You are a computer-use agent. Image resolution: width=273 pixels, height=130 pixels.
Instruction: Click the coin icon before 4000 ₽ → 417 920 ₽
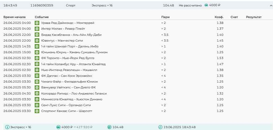[x=58, y=127]
